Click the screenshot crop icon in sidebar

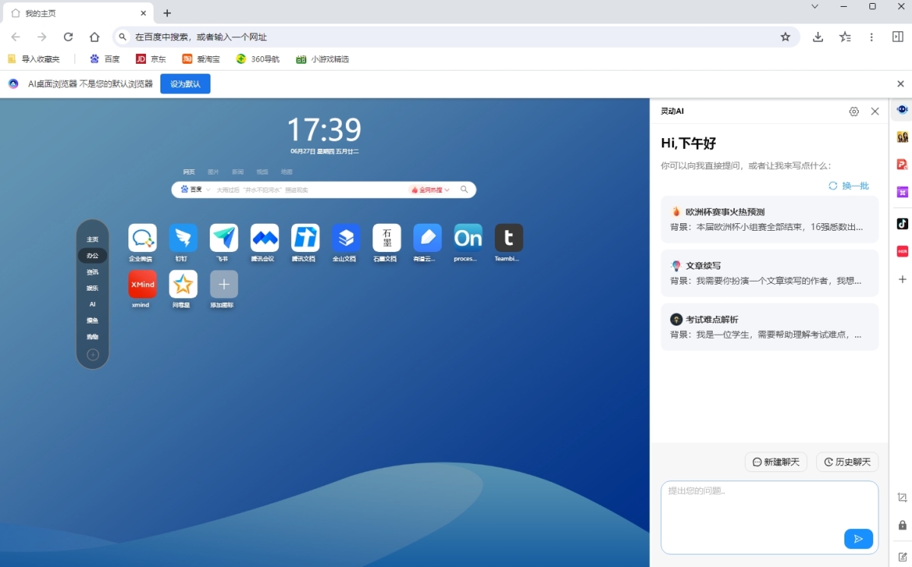tap(902, 498)
